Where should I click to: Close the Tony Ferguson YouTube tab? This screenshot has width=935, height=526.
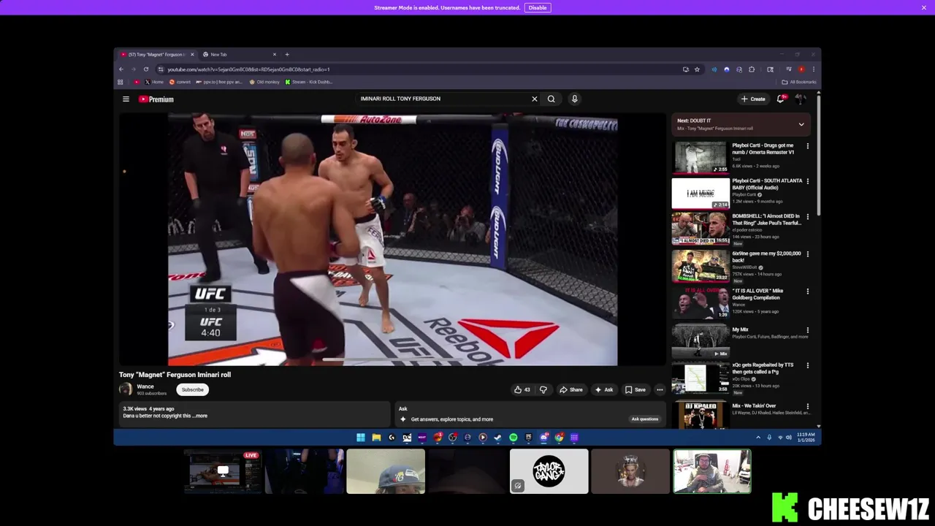pyautogui.click(x=192, y=54)
